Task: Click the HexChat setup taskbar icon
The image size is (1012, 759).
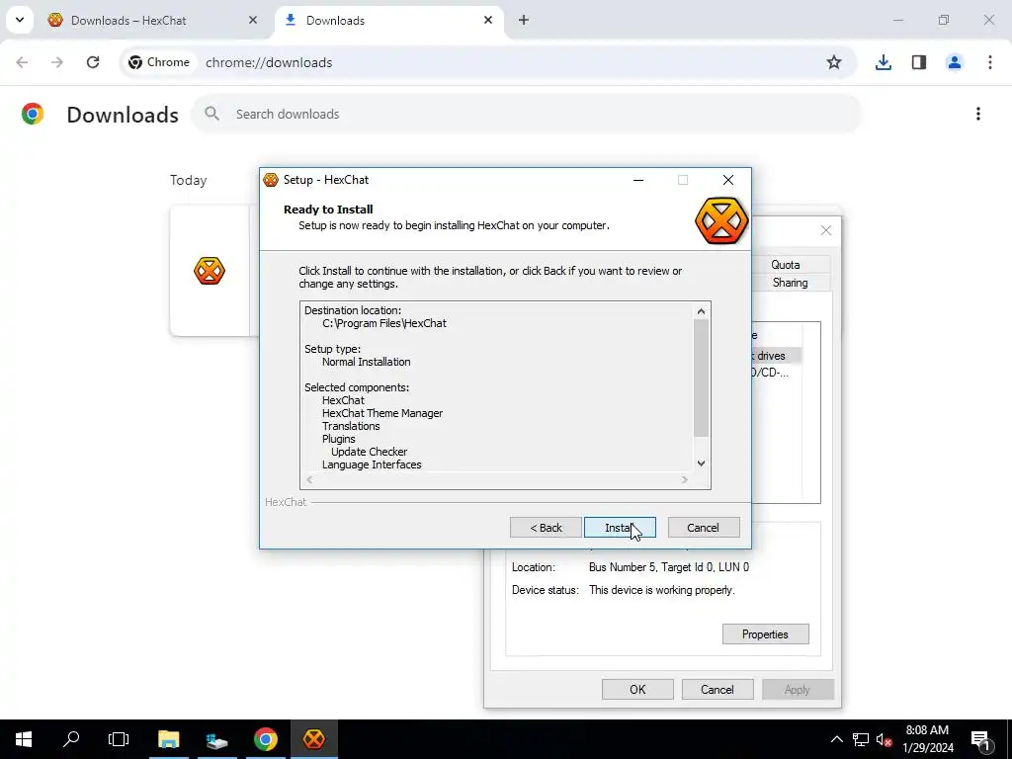Action: pos(313,739)
